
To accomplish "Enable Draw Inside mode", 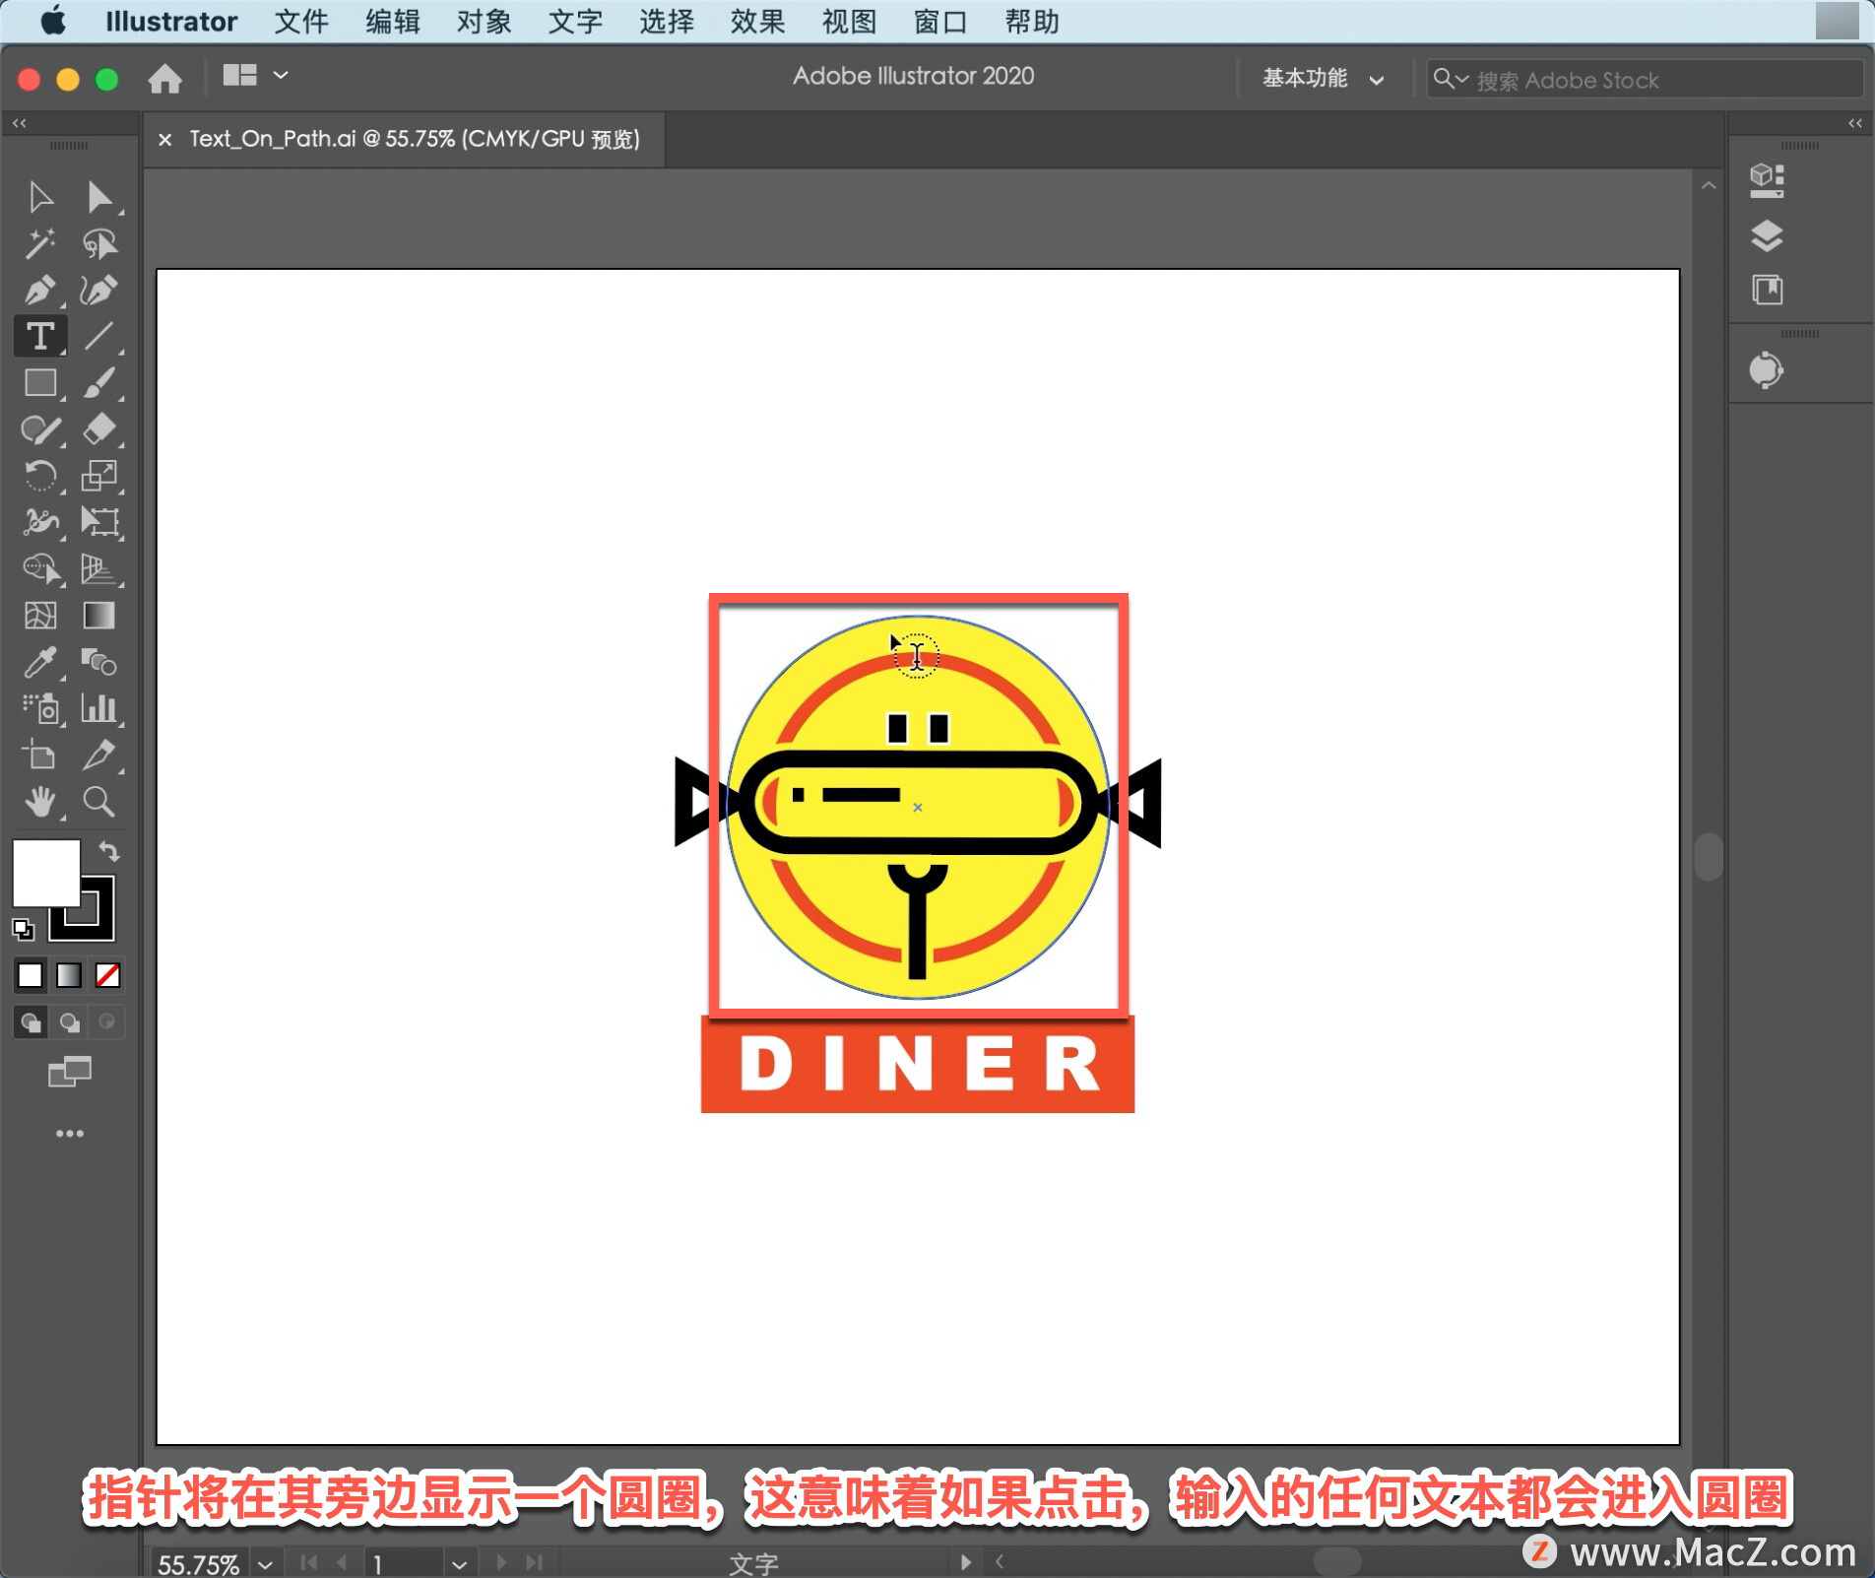I will pyautogui.click(x=107, y=1022).
